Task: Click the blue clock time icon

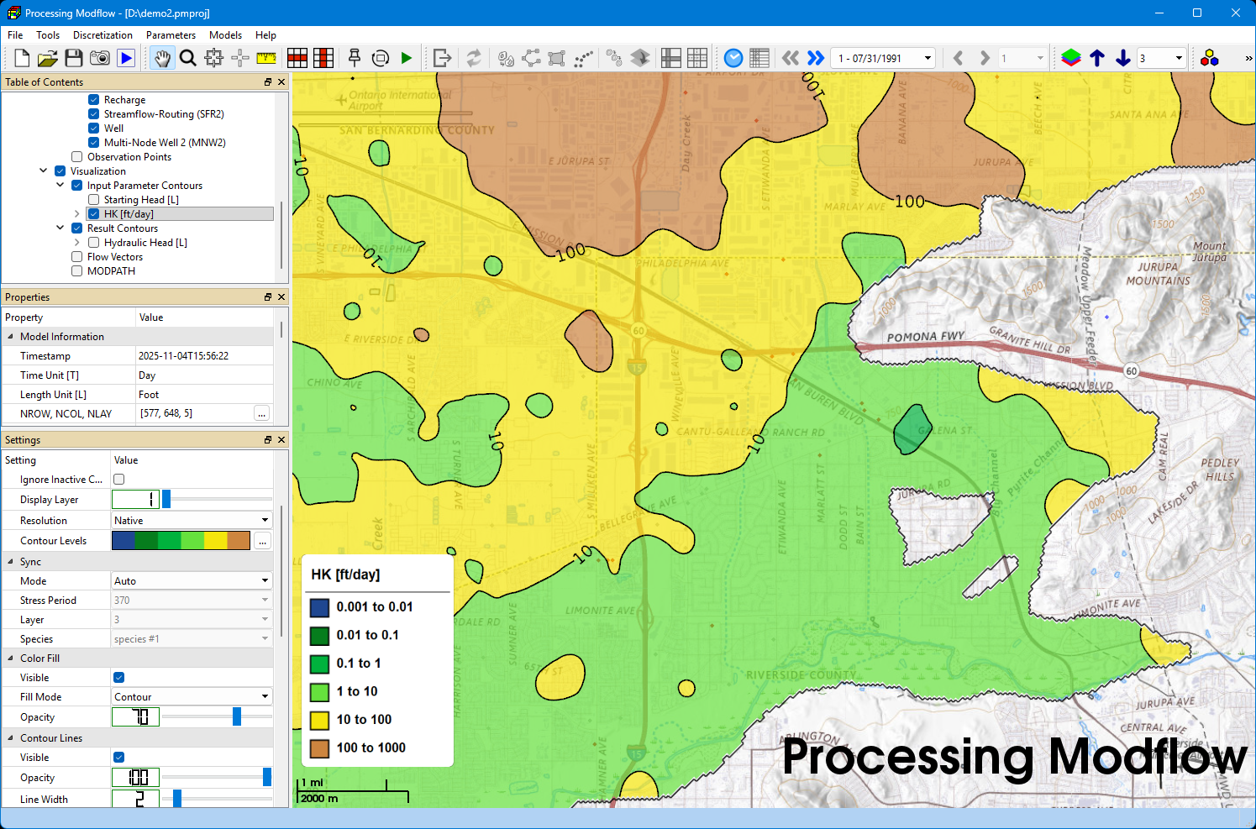Action: (733, 58)
